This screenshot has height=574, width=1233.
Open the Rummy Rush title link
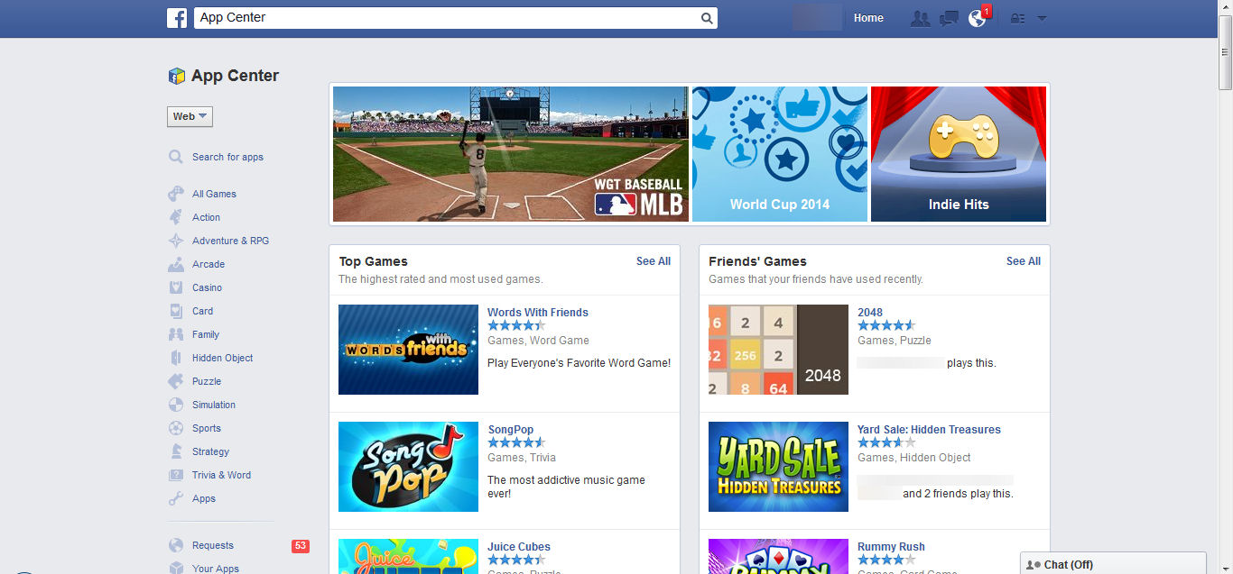[x=891, y=547]
